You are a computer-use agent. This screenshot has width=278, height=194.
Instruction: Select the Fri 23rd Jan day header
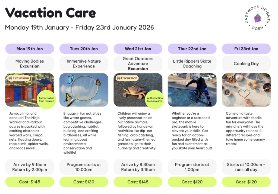(246, 49)
